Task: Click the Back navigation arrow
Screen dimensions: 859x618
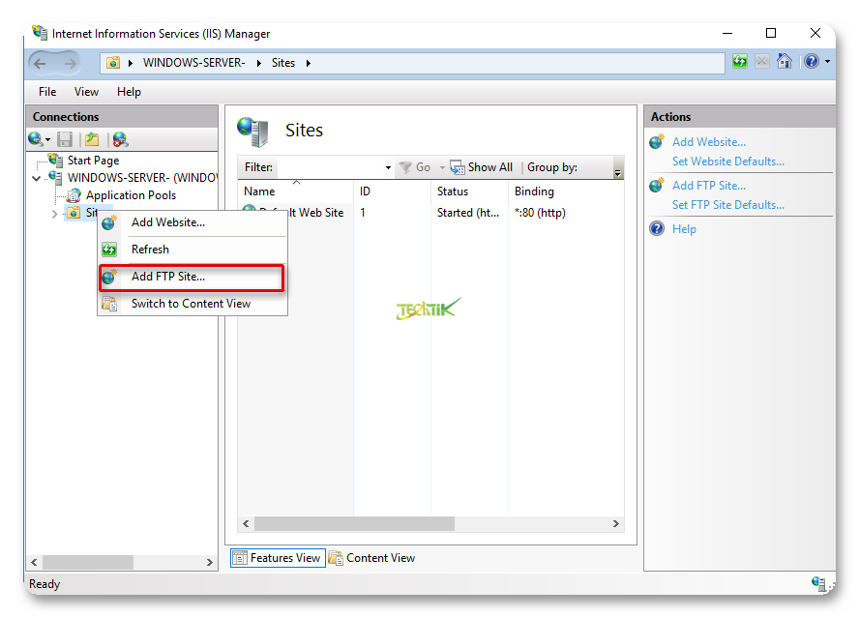Action: [x=41, y=63]
